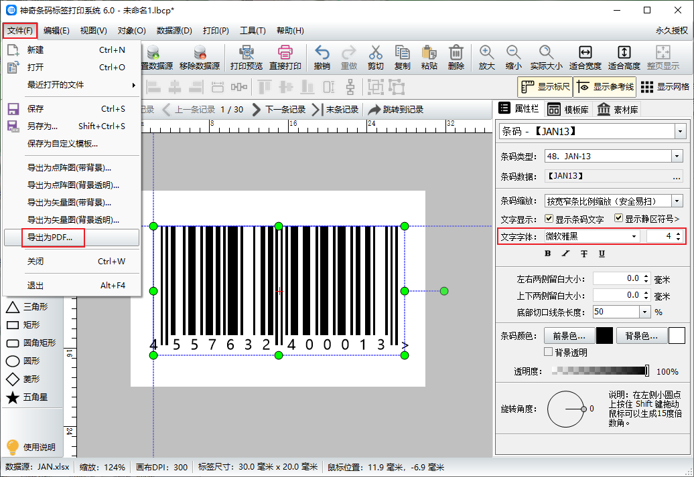Increase left-right margin (左右两侧留白大小) value
Image resolution: width=694 pixels, height=477 pixels.
pos(646,276)
